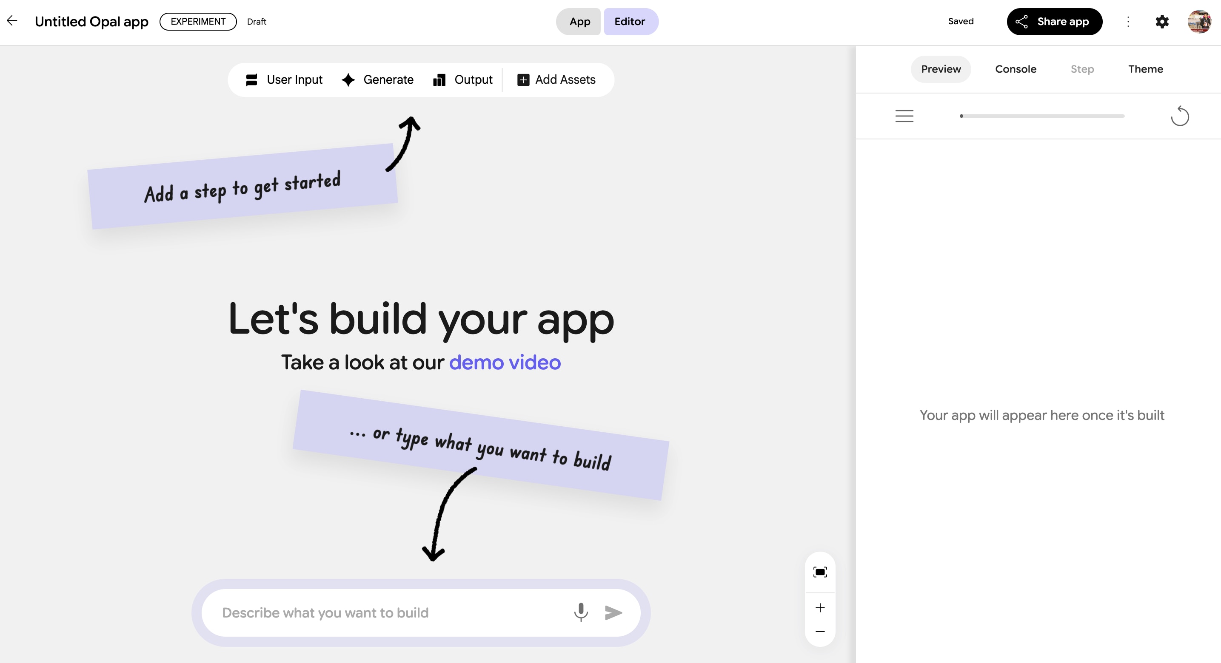
Task: Switch to the Theme tab
Action: pyautogui.click(x=1145, y=69)
